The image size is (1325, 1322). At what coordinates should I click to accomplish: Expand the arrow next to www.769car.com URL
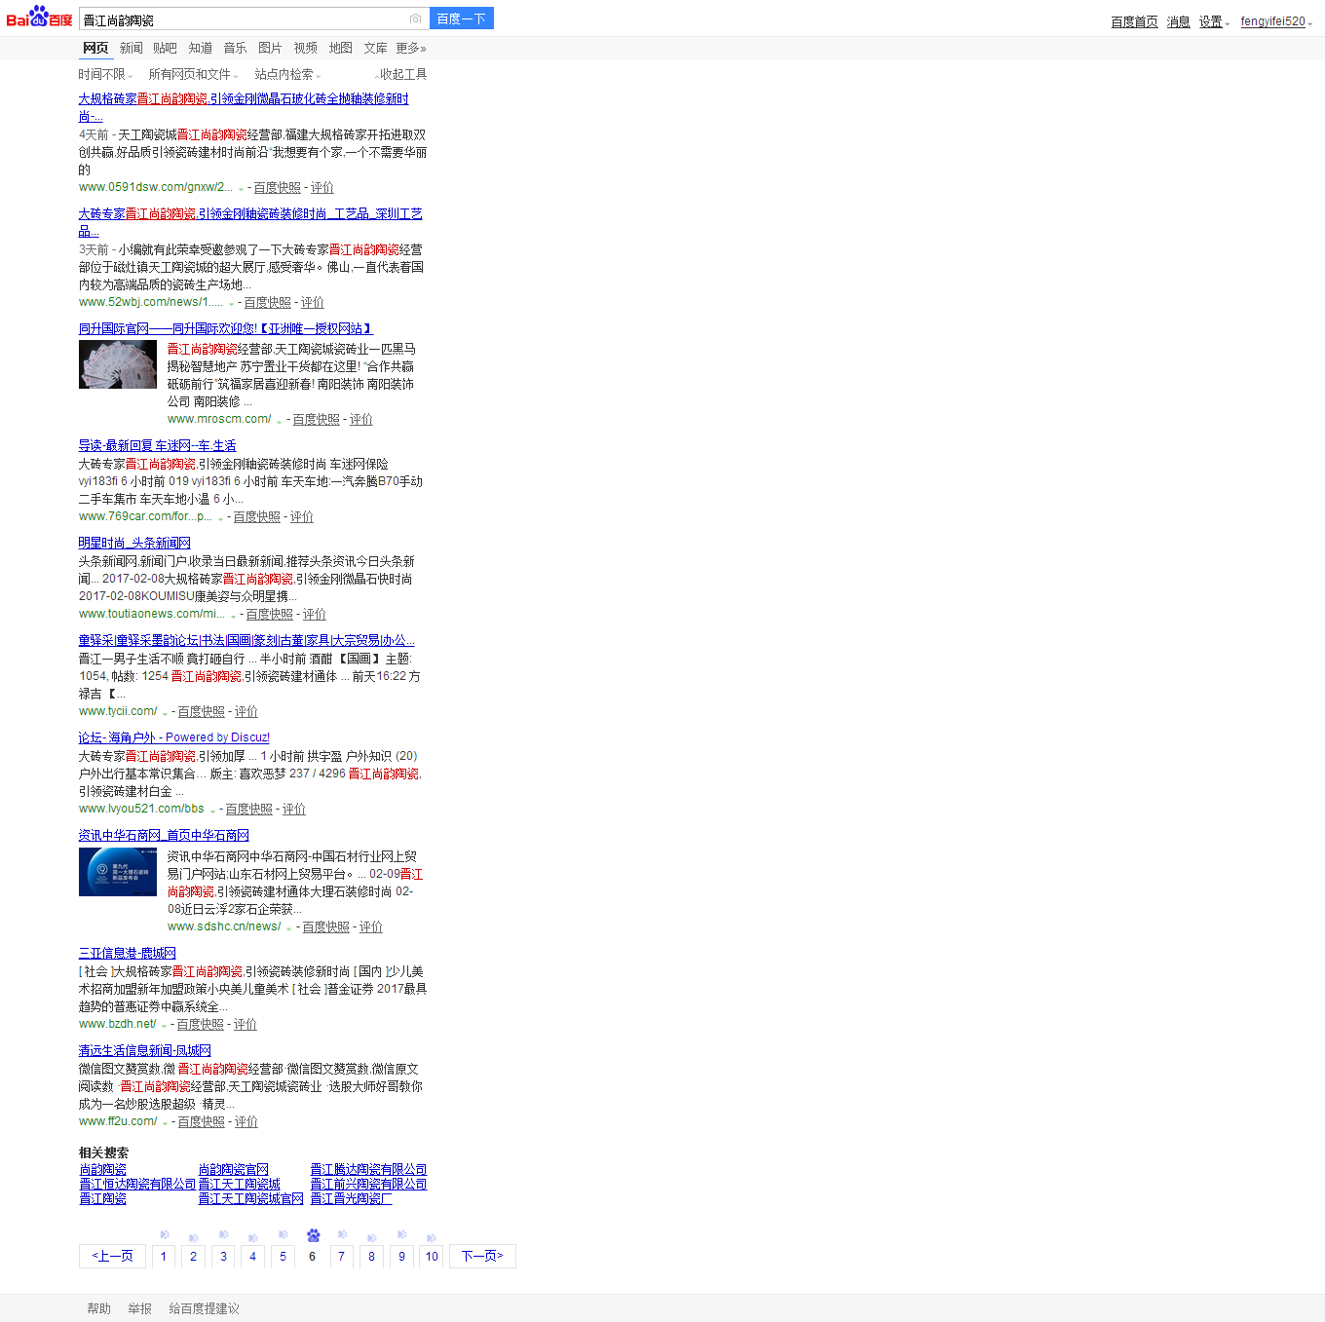(x=220, y=518)
